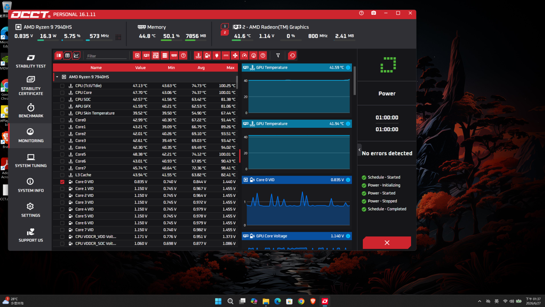This screenshot has height=307, width=545.
Task: Collapse the AMD Ryzen 9 7940HS group
Action: coord(57,77)
